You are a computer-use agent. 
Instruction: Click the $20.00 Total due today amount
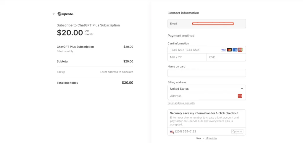coord(128,83)
